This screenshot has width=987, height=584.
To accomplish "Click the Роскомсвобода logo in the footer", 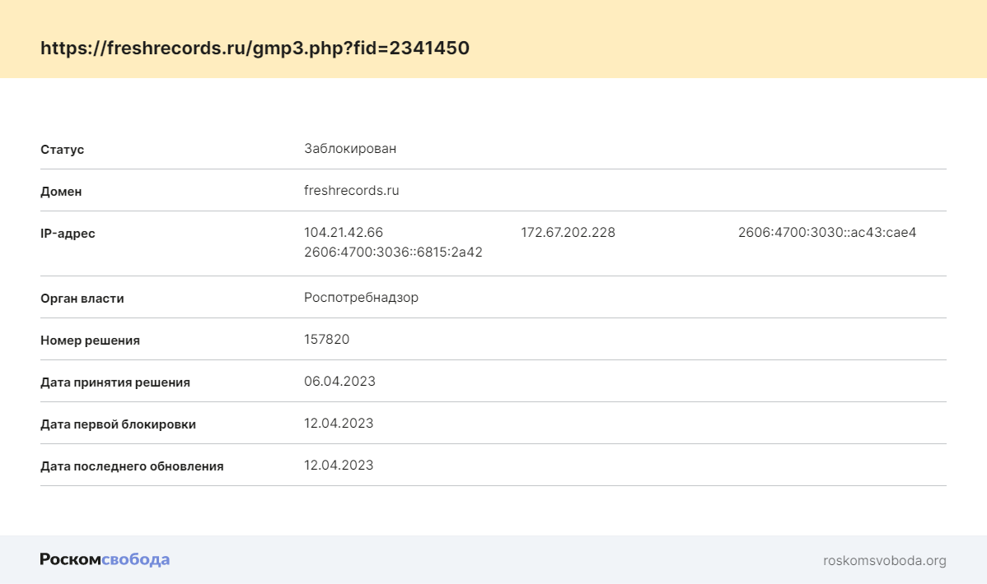I will [x=105, y=560].
